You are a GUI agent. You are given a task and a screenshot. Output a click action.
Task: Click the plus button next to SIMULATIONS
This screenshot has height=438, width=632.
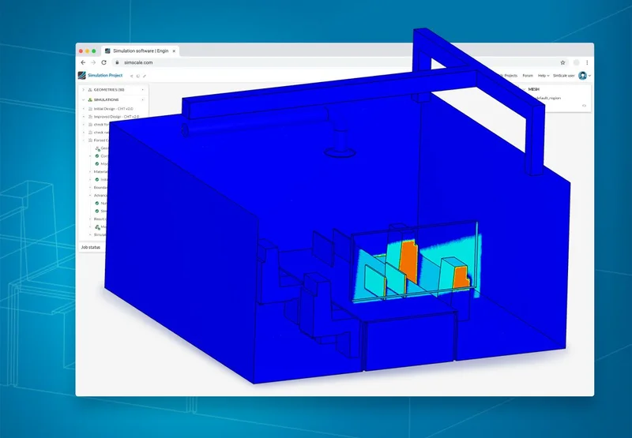(x=142, y=100)
